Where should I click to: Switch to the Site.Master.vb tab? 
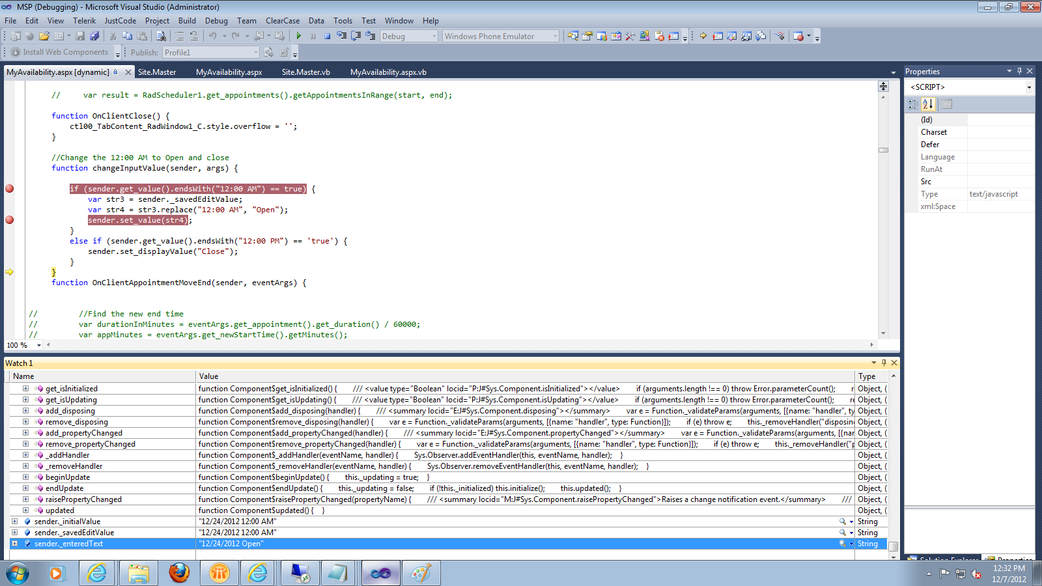pyautogui.click(x=305, y=72)
